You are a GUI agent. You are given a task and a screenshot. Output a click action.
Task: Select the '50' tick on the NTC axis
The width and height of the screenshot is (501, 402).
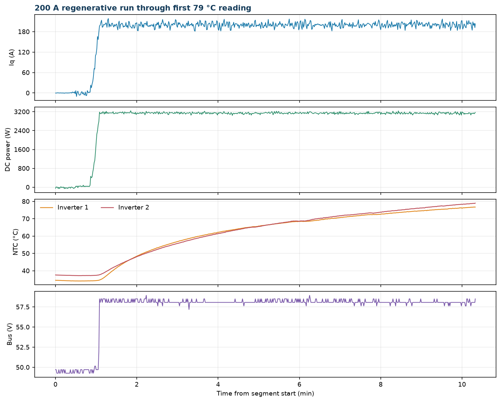27,253
